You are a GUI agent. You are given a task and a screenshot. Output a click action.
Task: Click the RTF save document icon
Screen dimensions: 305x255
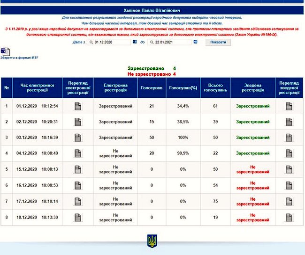click(x=4, y=51)
